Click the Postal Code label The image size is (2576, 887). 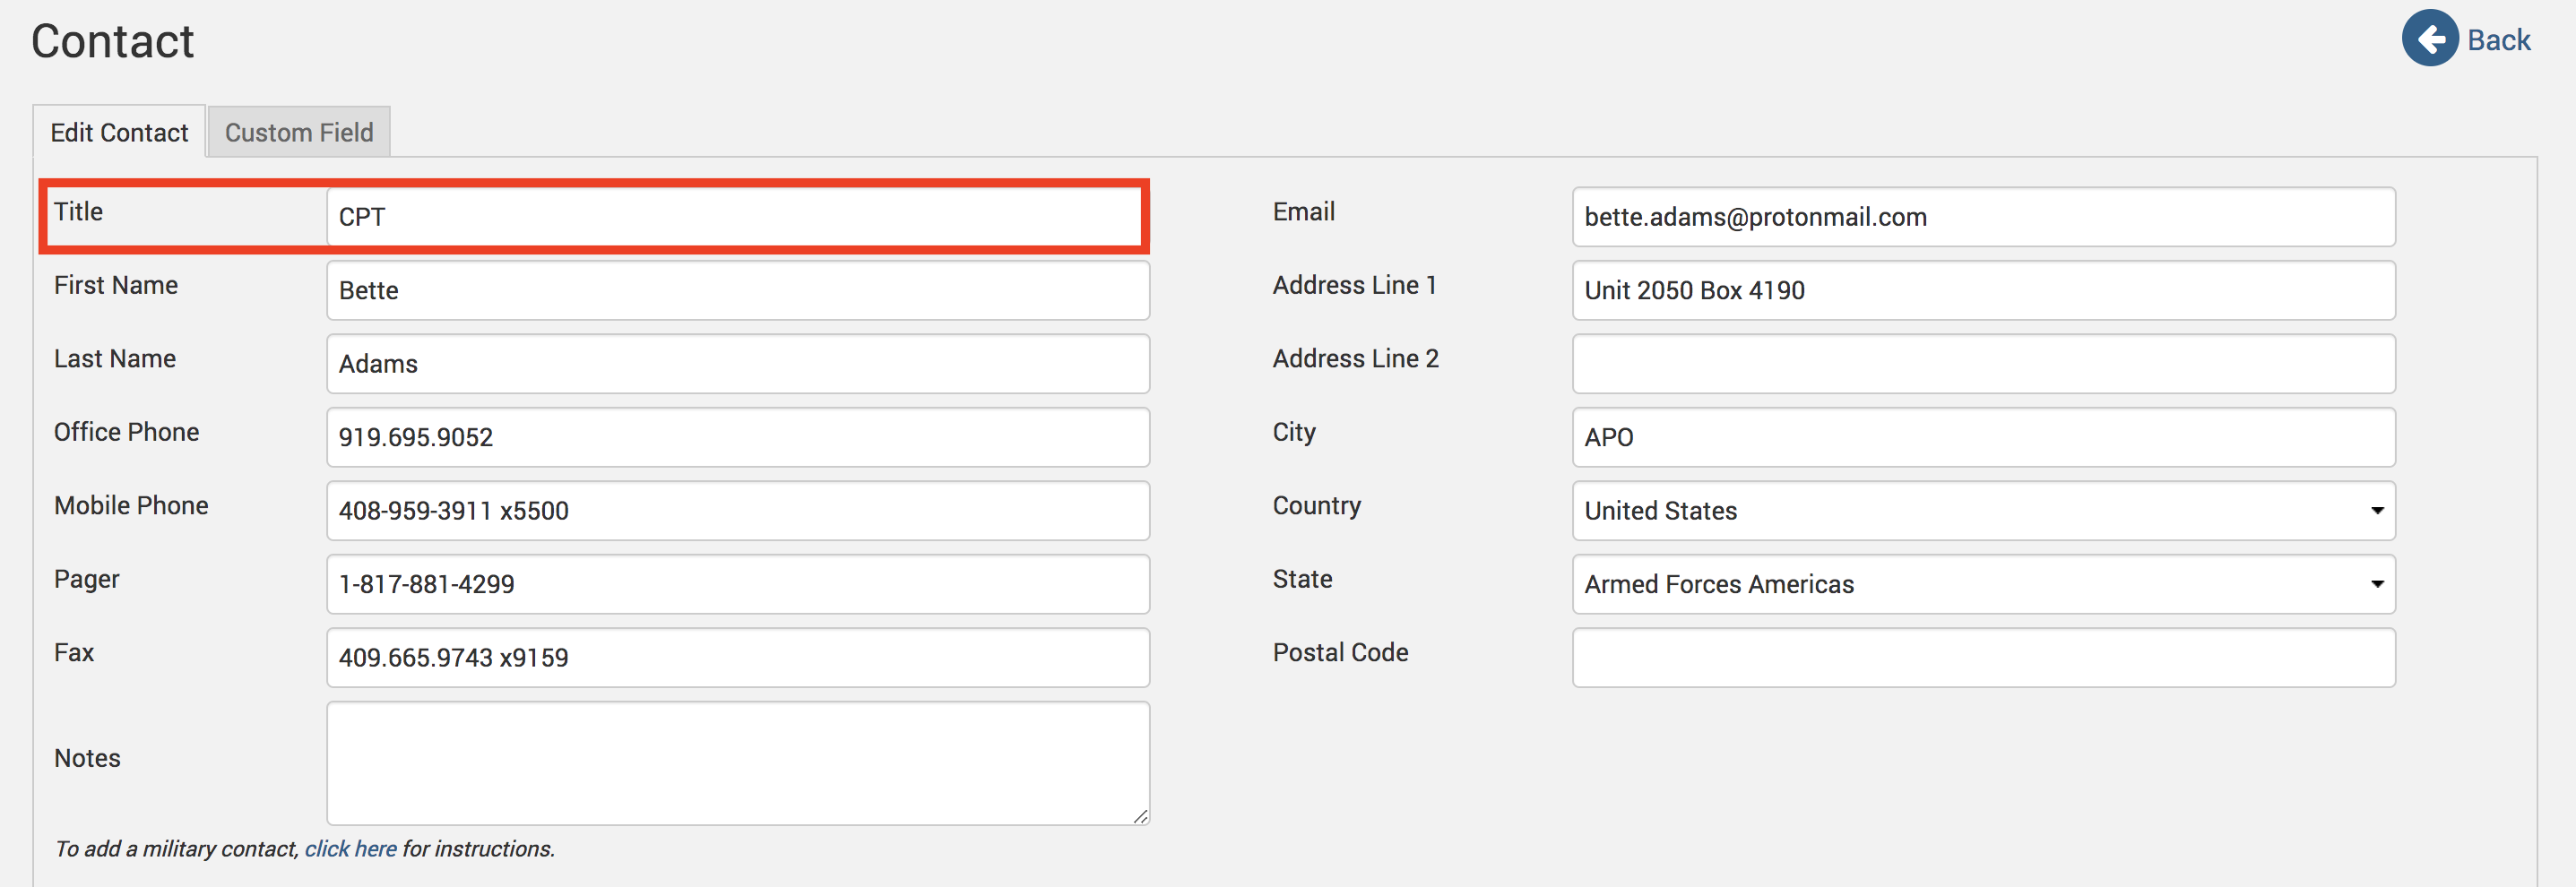pyautogui.click(x=1341, y=652)
